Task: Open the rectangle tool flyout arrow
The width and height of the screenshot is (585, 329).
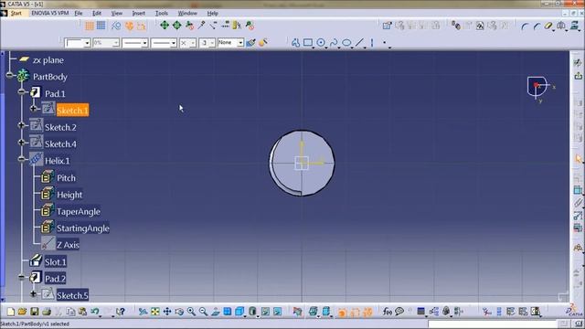Action: pyautogui.click(x=314, y=48)
